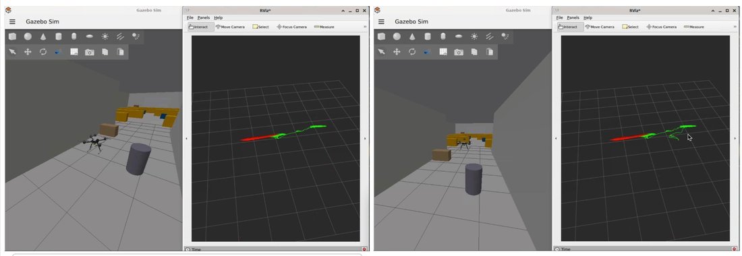Click the copy icon in left Gazebo window
Viewport: 742px width, 256px height.
pyautogui.click(x=105, y=52)
